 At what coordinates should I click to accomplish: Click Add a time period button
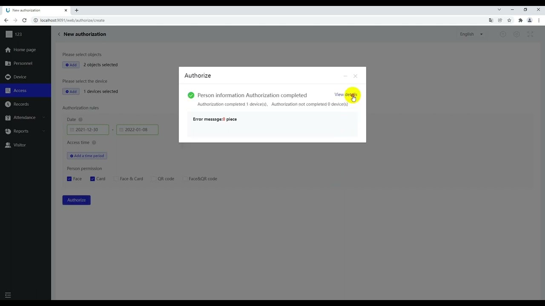(x=87, y=156)
